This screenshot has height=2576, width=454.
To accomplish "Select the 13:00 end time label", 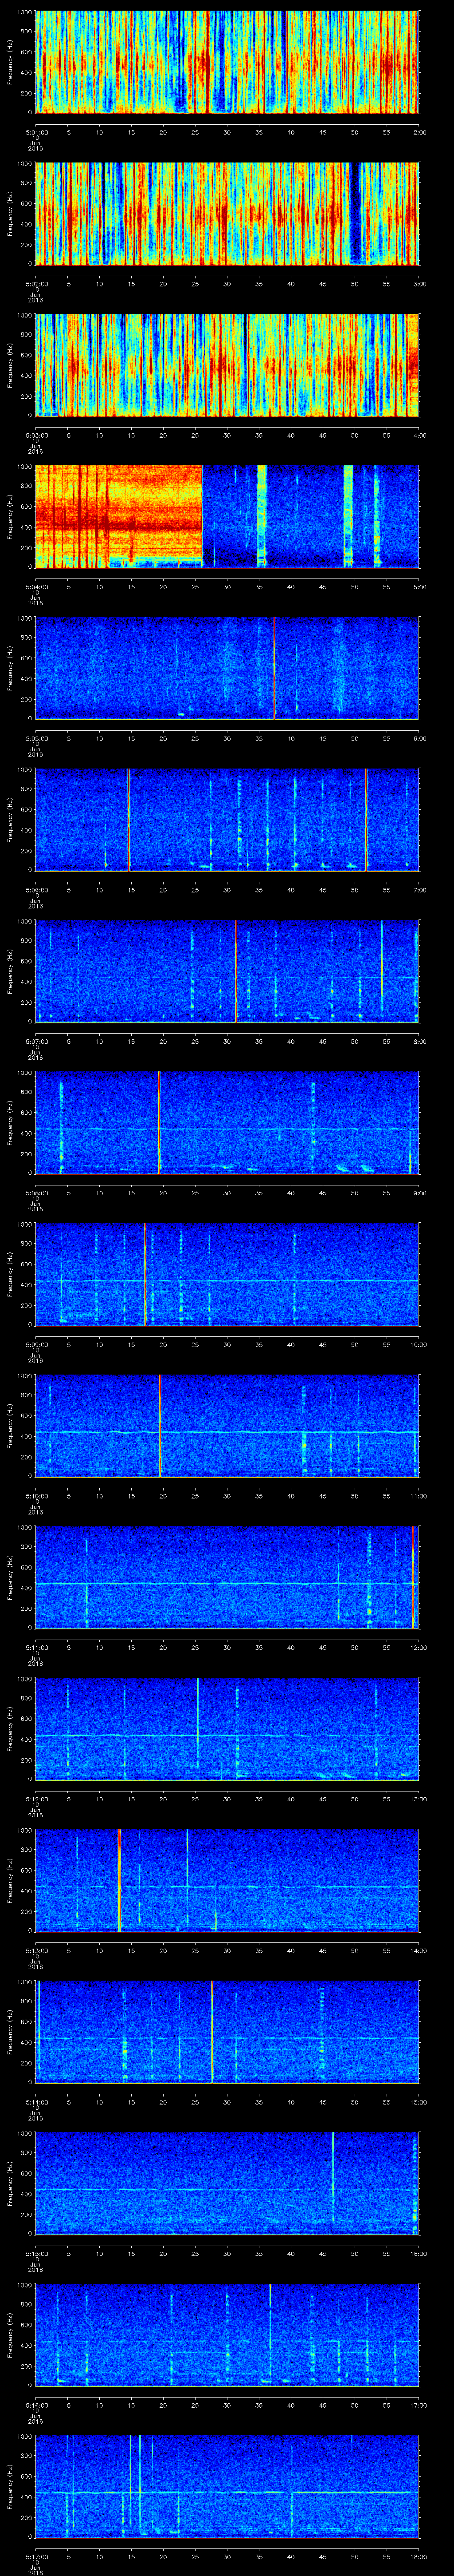I will 419,1799.
